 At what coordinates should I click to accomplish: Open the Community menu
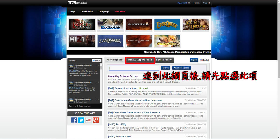87,12
